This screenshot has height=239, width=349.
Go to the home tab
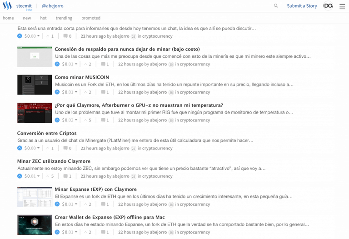coord(8,18)
